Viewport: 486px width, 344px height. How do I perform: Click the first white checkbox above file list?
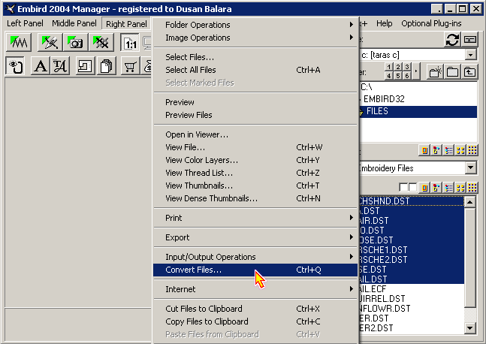pyautogui.click(x=404, y=186)
